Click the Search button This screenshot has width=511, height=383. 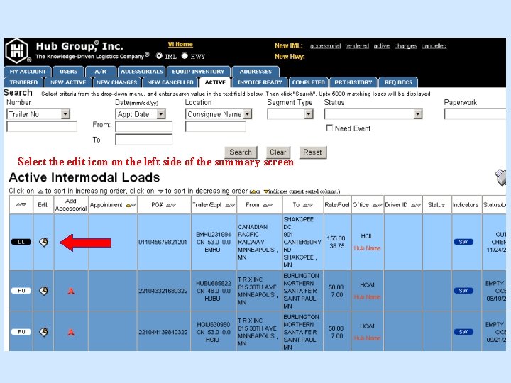tap(241, 152)
